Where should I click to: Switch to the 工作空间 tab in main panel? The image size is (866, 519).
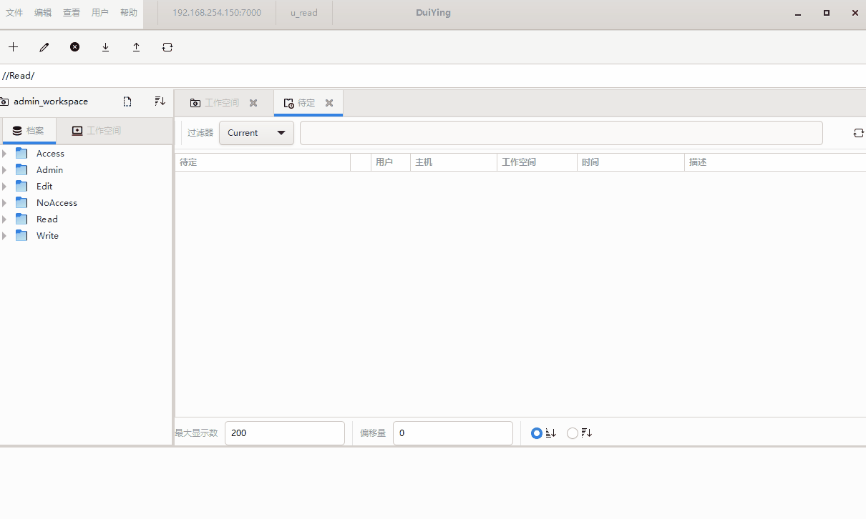click(221, 103)
